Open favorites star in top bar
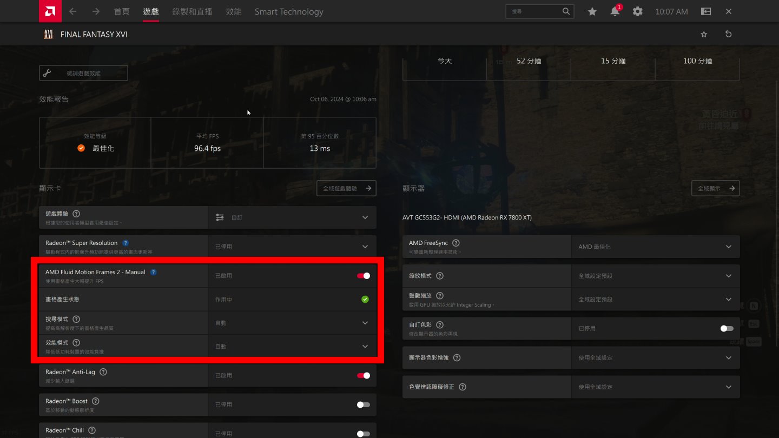Viewport: 779px width, 438px height. (592, 11)
